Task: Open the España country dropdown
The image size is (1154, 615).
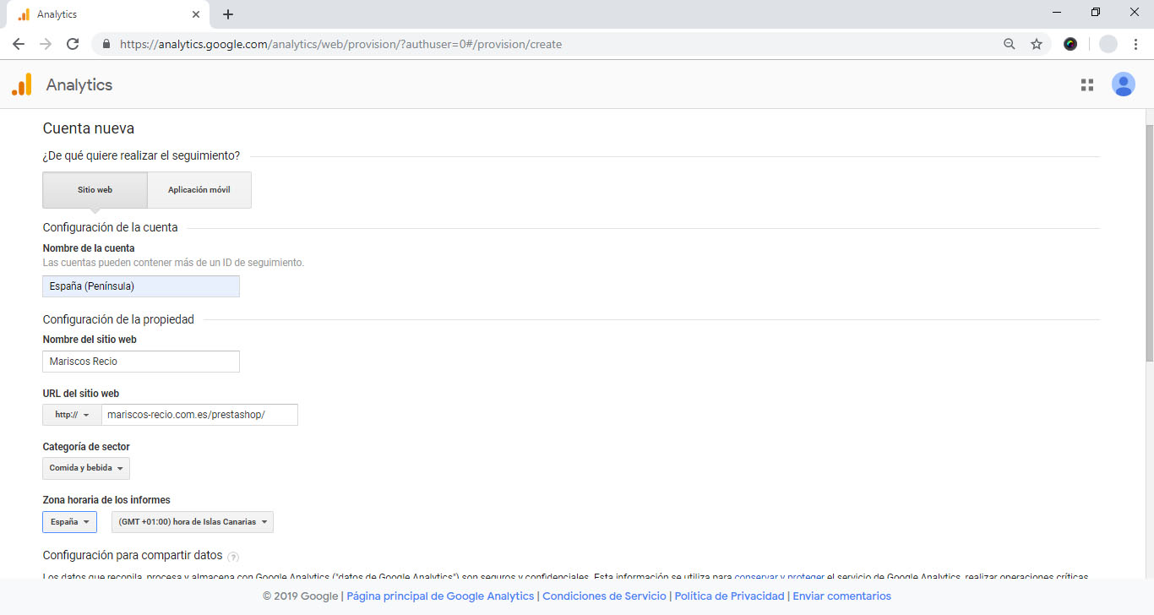Action: [x=69, y=522]
